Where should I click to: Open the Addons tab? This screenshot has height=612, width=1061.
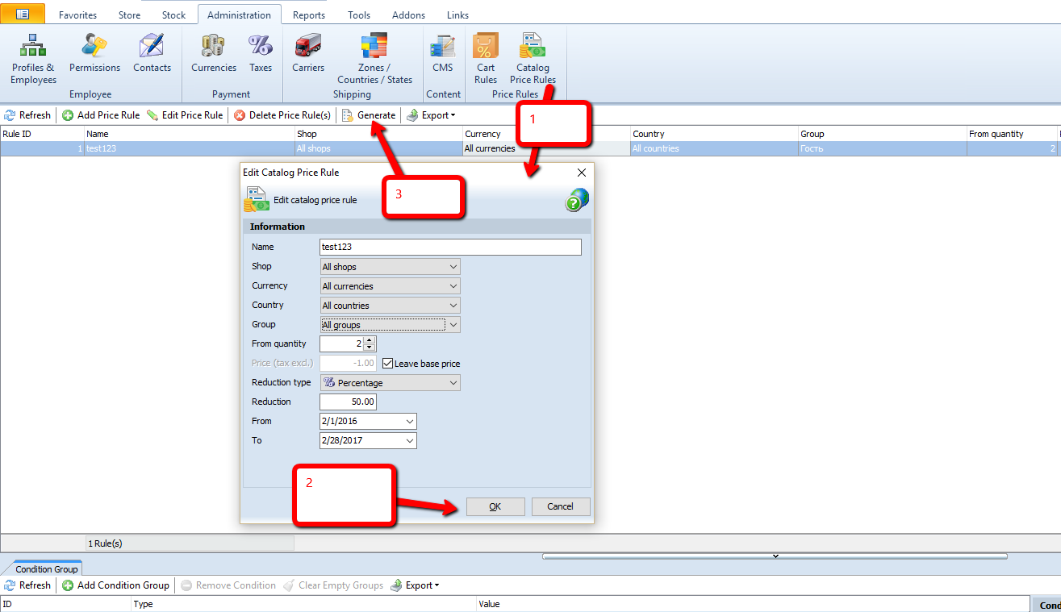(408, 15)
